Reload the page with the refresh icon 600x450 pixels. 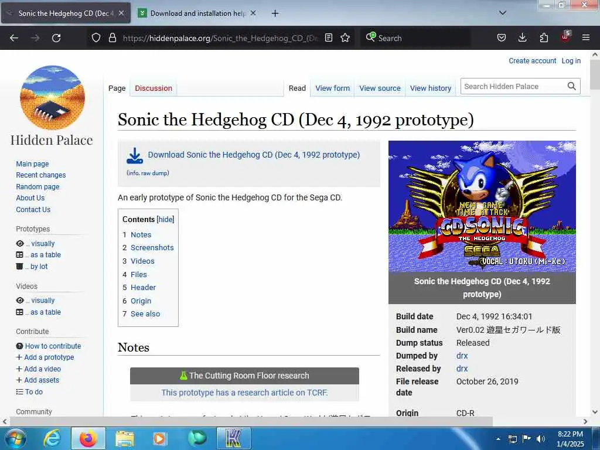click(x=56, y=38)
